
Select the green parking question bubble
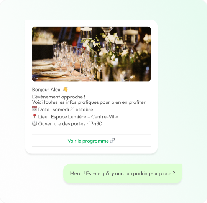coord(123,173)
